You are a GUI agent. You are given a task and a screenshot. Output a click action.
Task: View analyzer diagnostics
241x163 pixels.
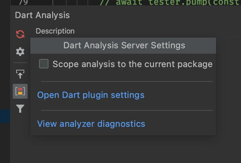coord(91,124)
